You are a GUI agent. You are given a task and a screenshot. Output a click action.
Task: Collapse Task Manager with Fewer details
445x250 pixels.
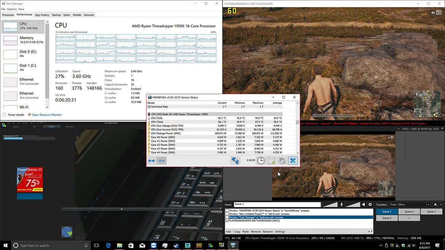13,115
